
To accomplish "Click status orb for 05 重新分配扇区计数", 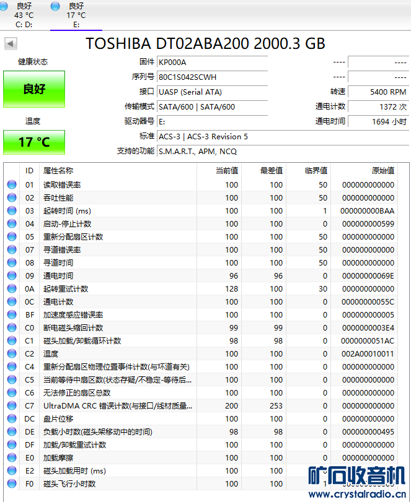I will click(12, 236).
